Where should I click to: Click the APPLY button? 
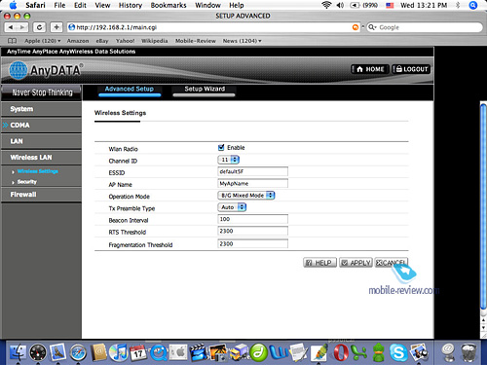tap(356, 263)
